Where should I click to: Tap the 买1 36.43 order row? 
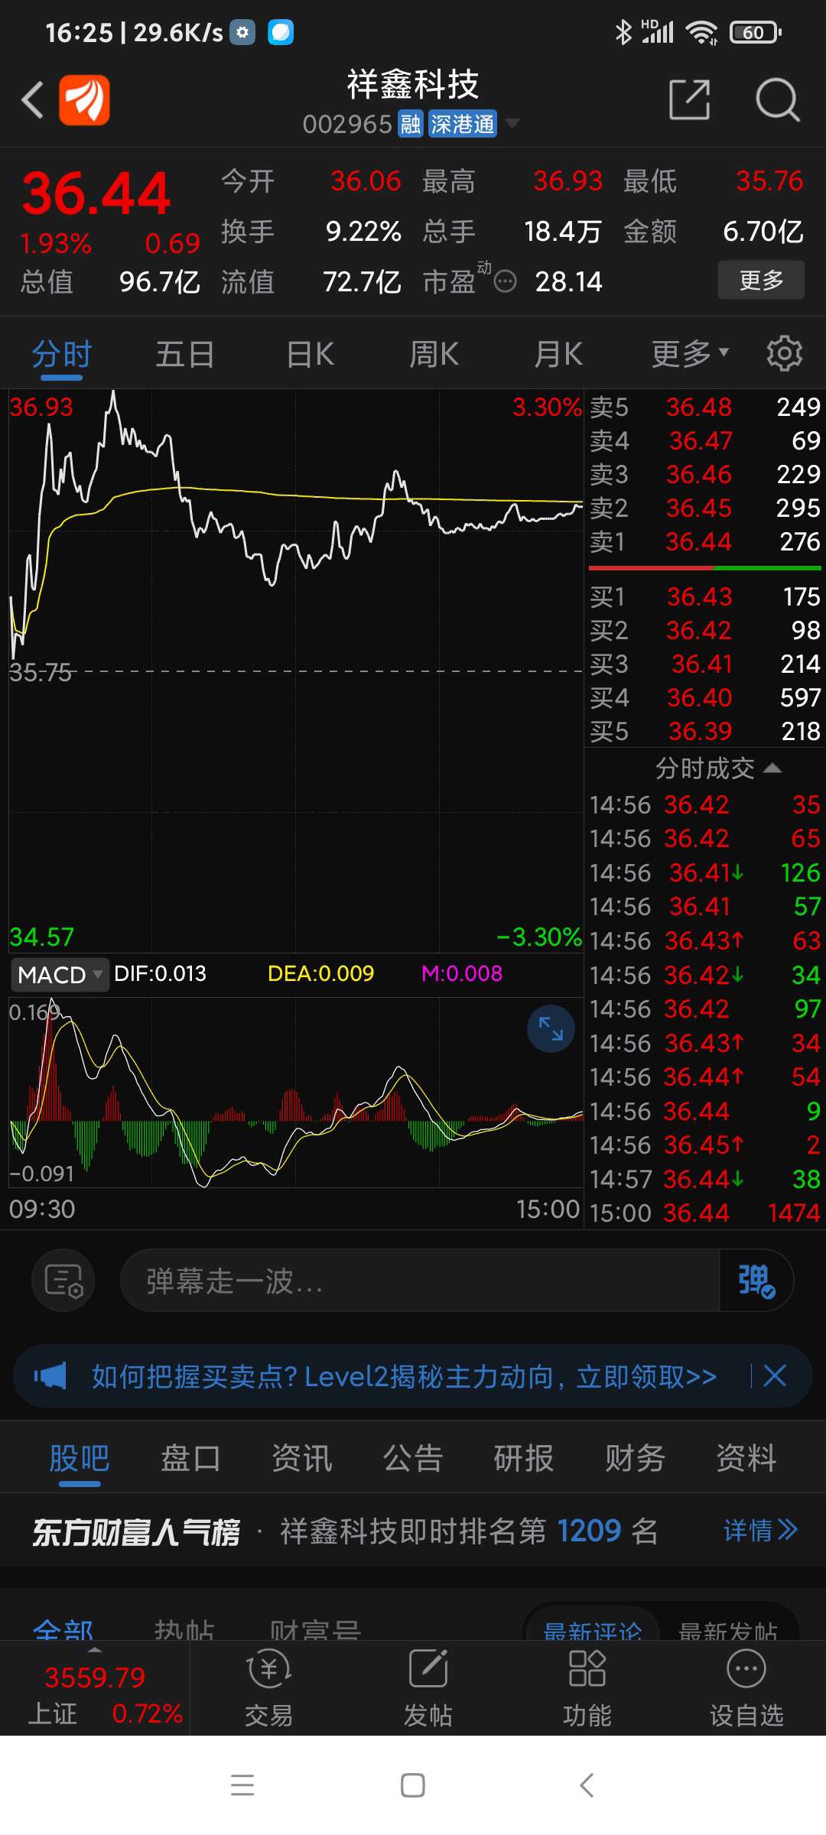[704, 596]
